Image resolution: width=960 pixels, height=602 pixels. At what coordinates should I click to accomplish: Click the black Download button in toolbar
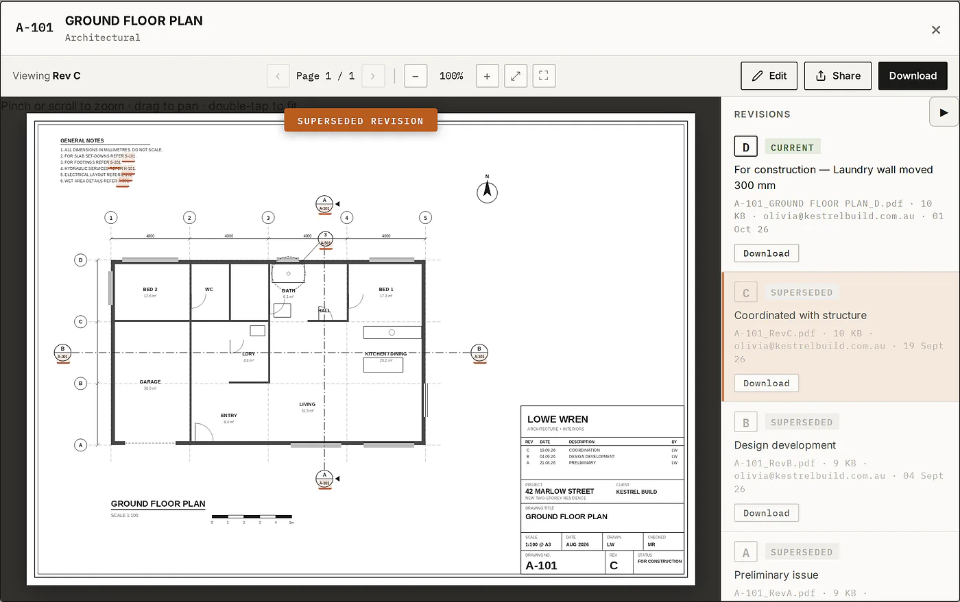pyautogui.click(x=913, y=76)
